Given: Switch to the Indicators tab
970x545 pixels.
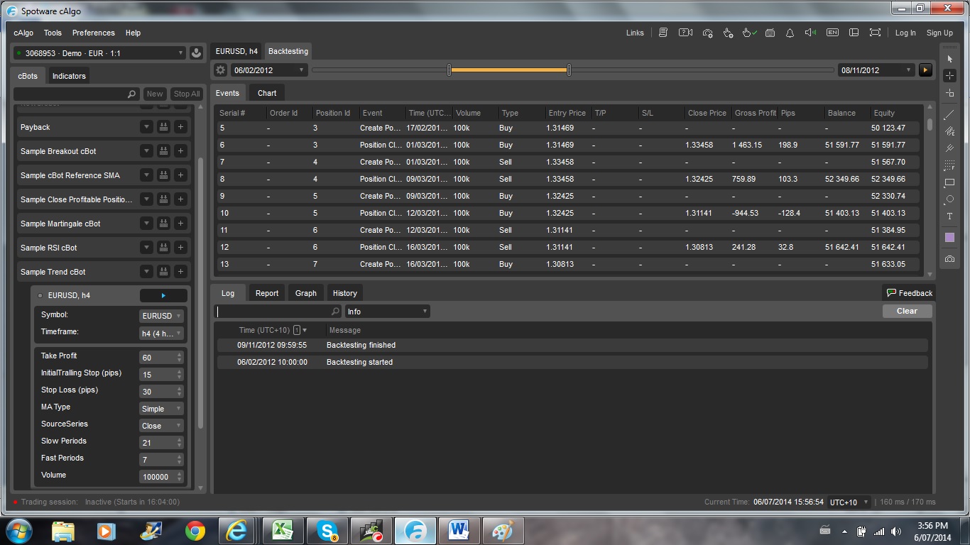Looking at the screenshot, I should pyautogui.click(x=69, y=76).
